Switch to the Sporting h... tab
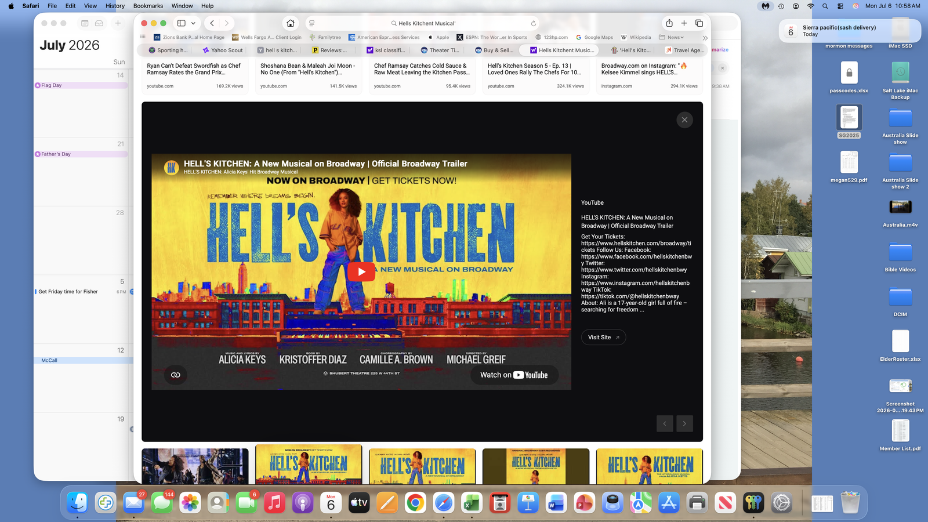Viewport: 928px width, 522px height. [x=168, y=50]
